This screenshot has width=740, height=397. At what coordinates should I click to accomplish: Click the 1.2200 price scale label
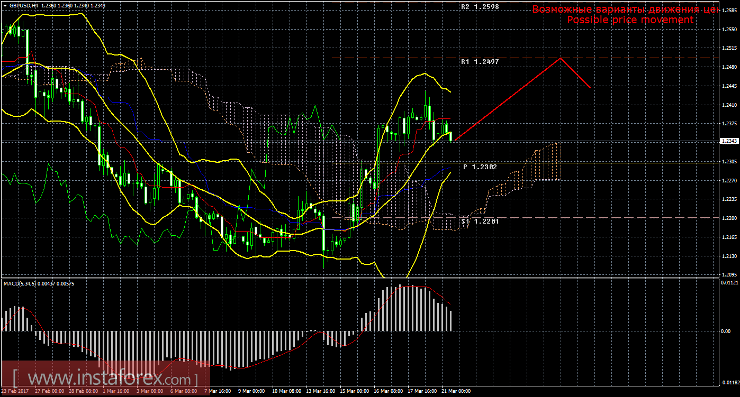729,218
